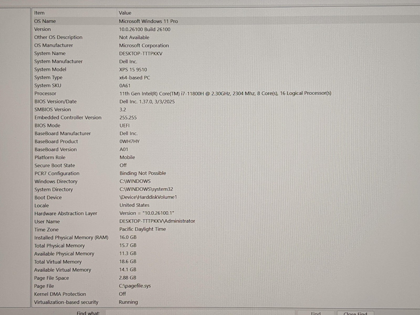
Task: Select the Secure Boot State row
Action: click(55, 165)
